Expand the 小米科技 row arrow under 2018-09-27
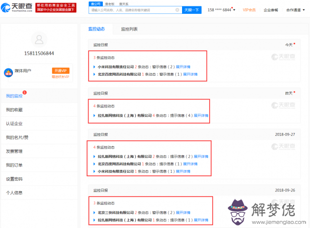310x228 pixels. (x=94, y=171)
